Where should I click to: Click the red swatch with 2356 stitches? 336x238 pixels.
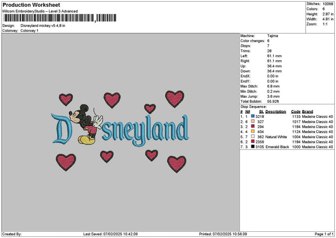253,141
